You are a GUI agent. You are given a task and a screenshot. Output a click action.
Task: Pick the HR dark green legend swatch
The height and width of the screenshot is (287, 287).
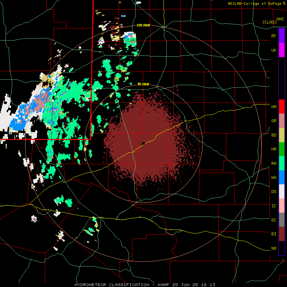(282, 149)
